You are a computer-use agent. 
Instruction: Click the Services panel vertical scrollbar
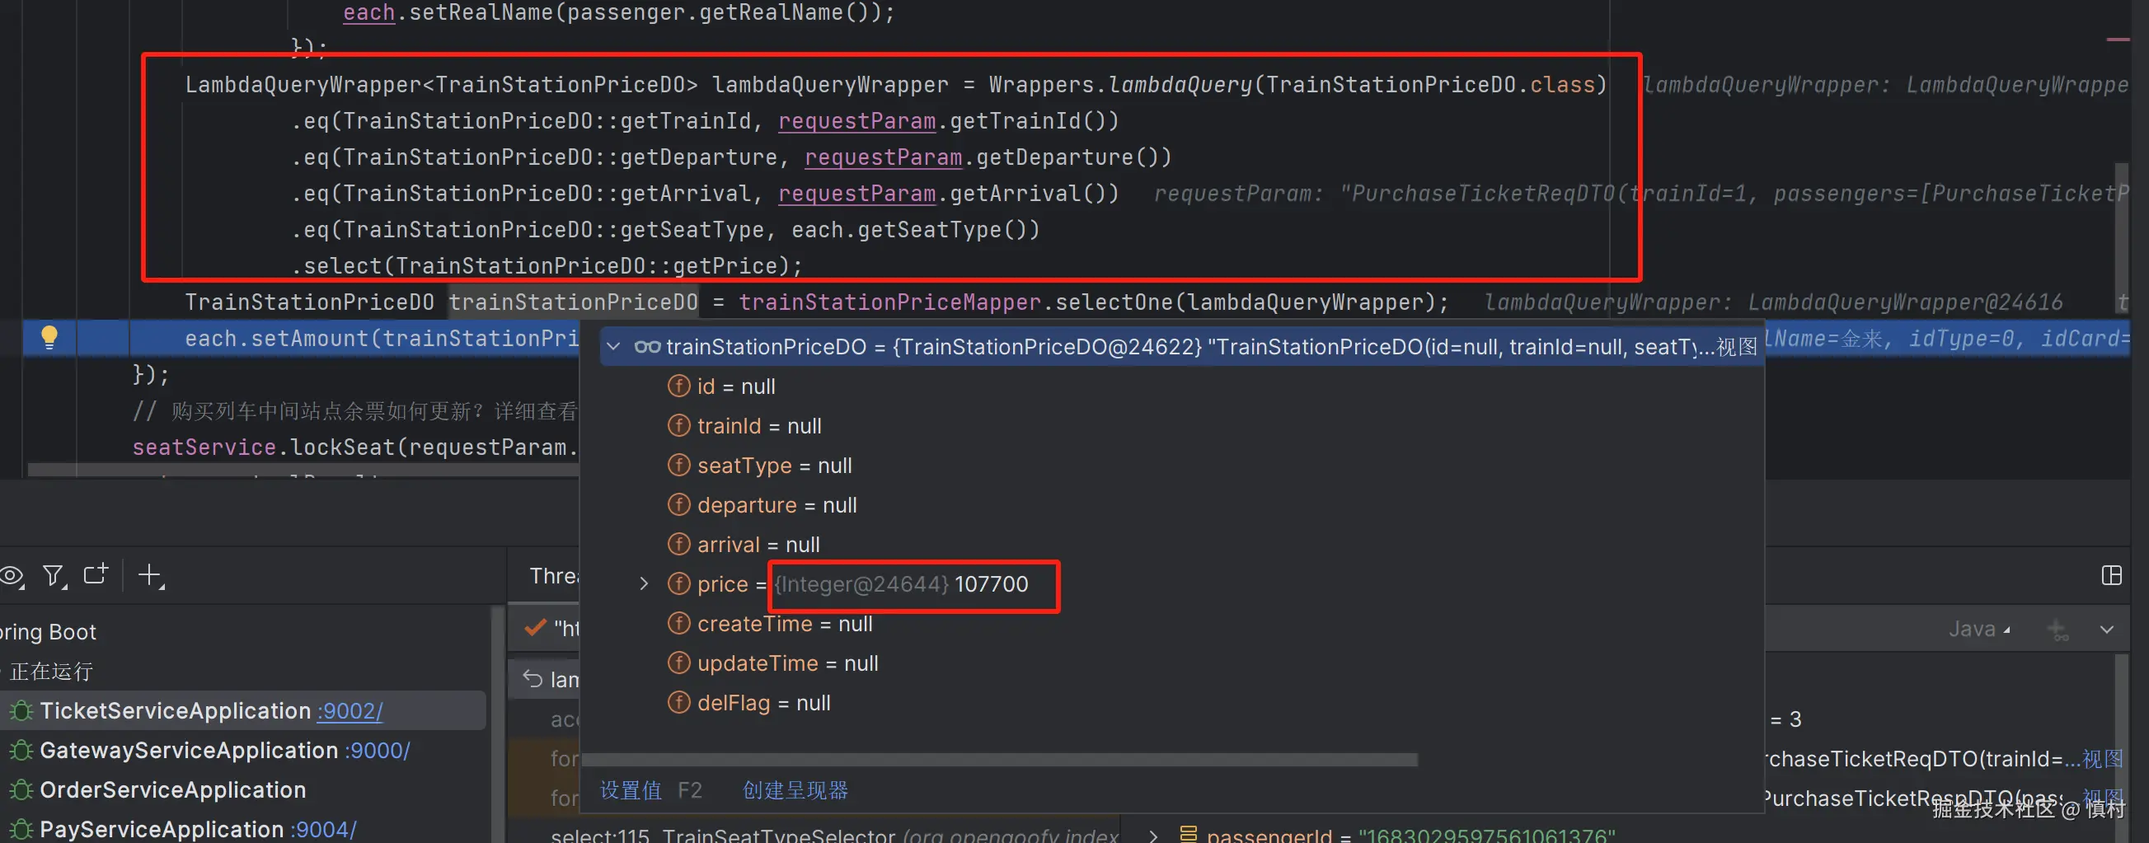tap(497, 724)
